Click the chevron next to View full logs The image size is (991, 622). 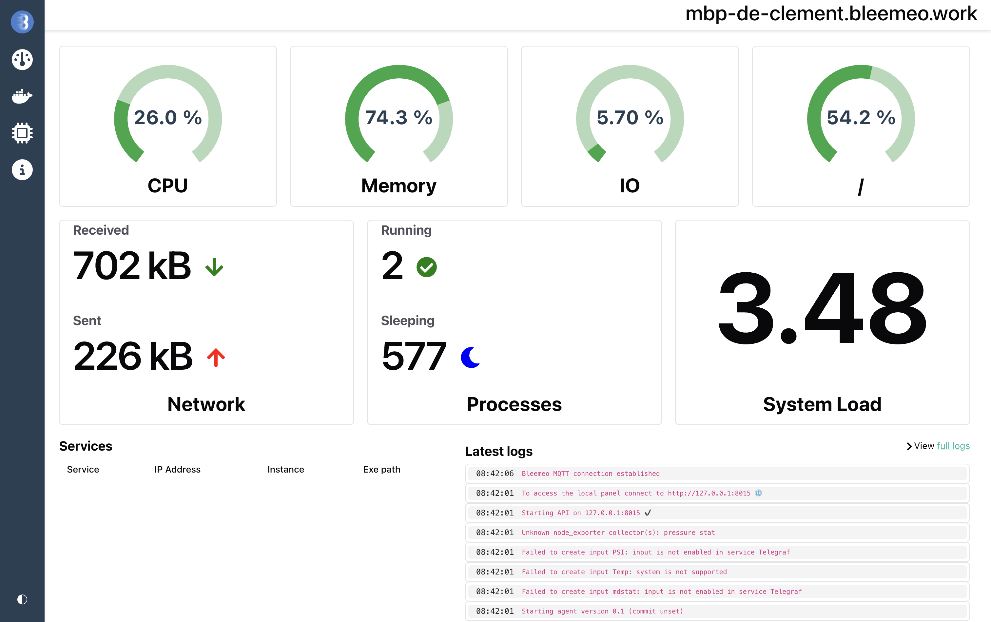[909, 446]
